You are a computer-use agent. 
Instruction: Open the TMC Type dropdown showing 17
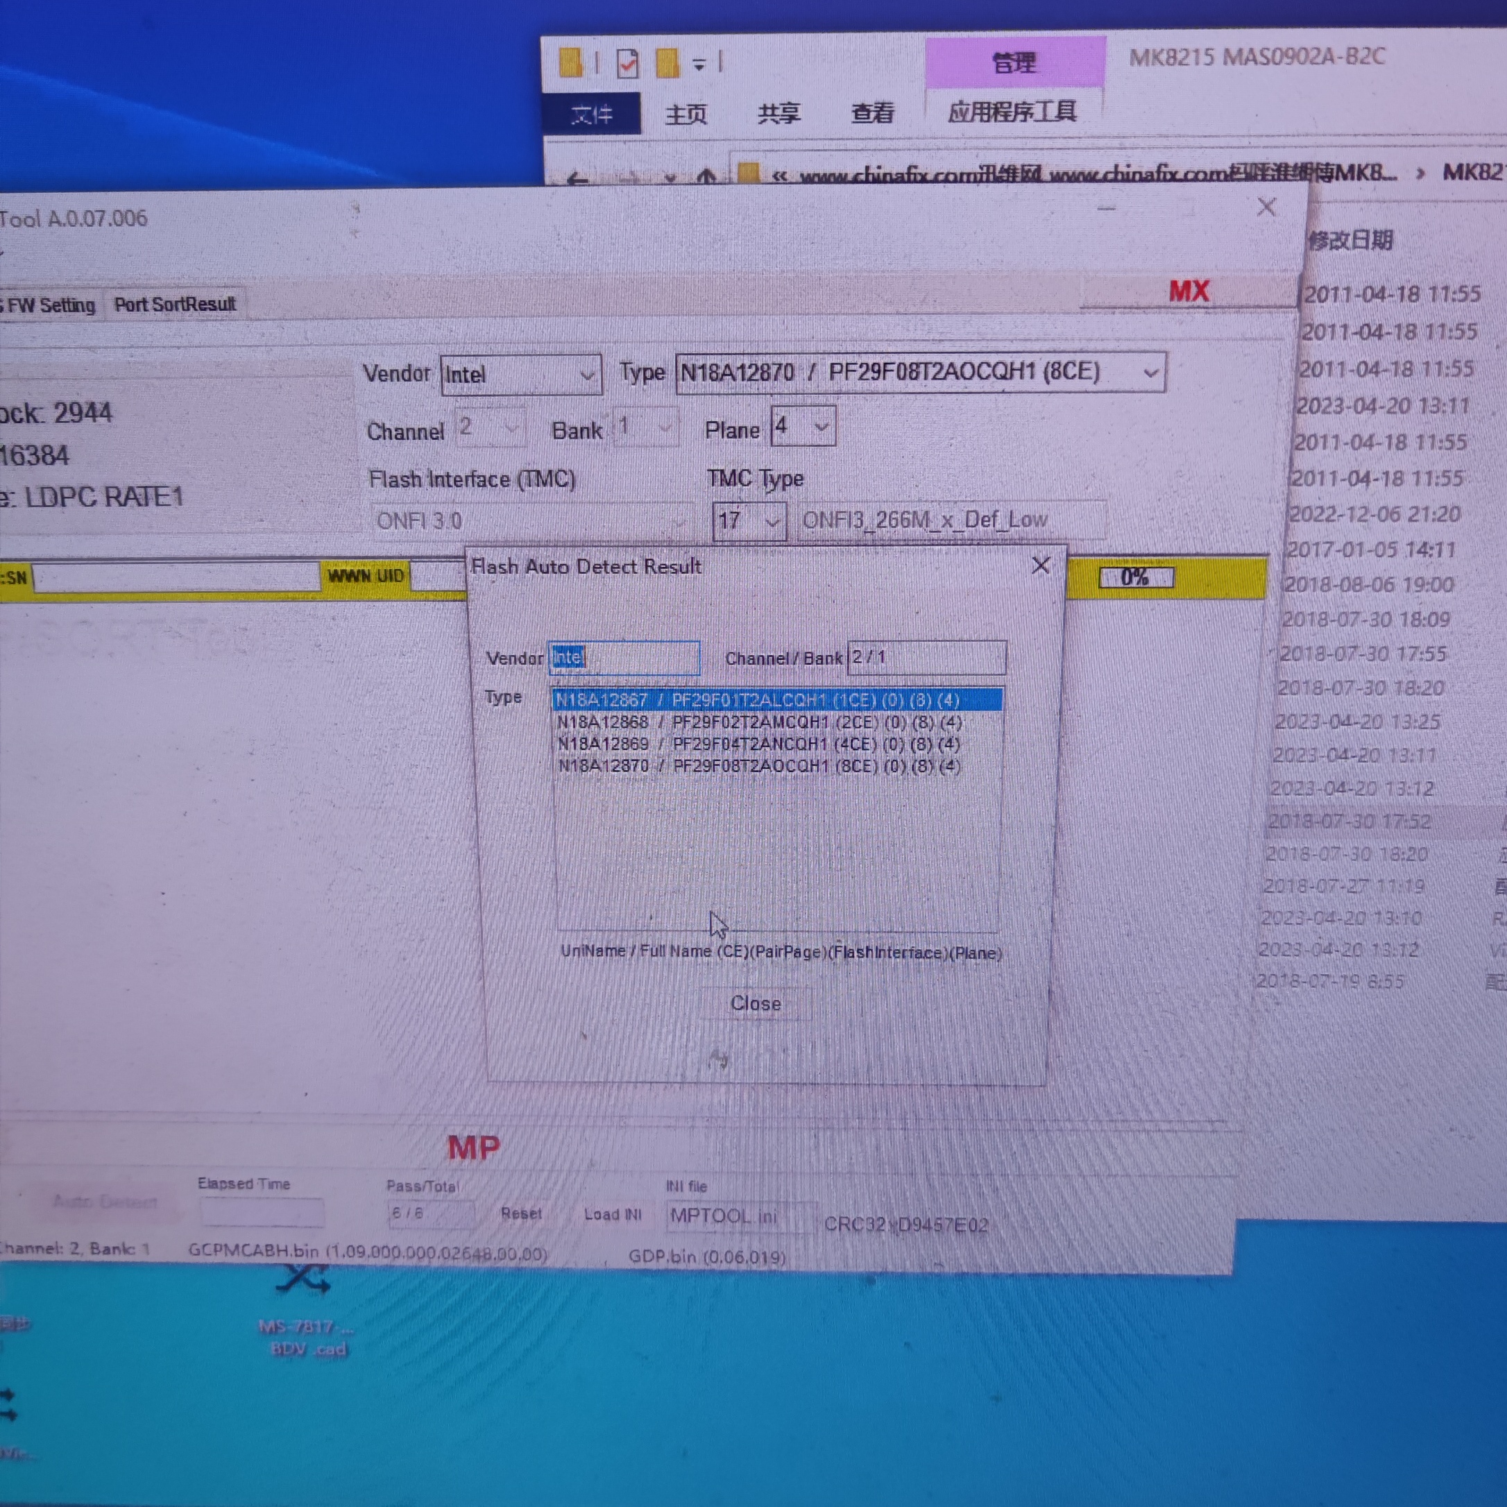click(x=749, y=520)
